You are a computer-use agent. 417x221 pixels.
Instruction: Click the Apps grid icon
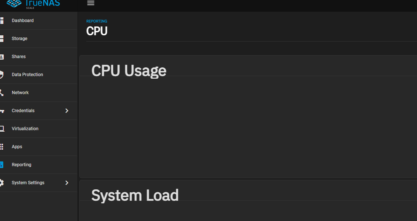point(1,147)
